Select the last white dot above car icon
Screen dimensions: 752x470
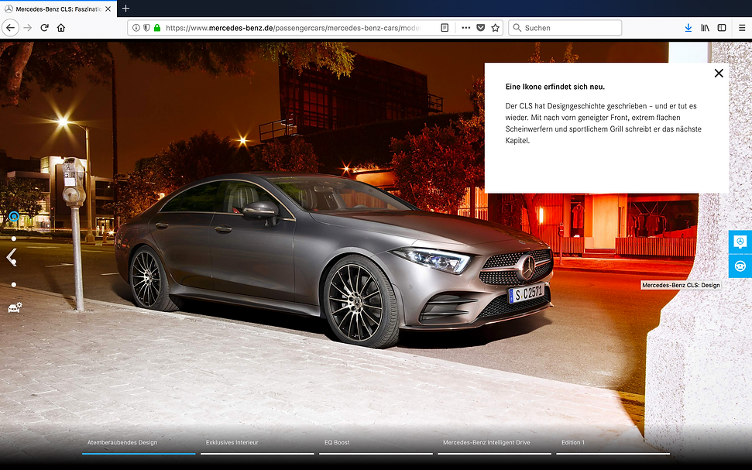(14, 284)
